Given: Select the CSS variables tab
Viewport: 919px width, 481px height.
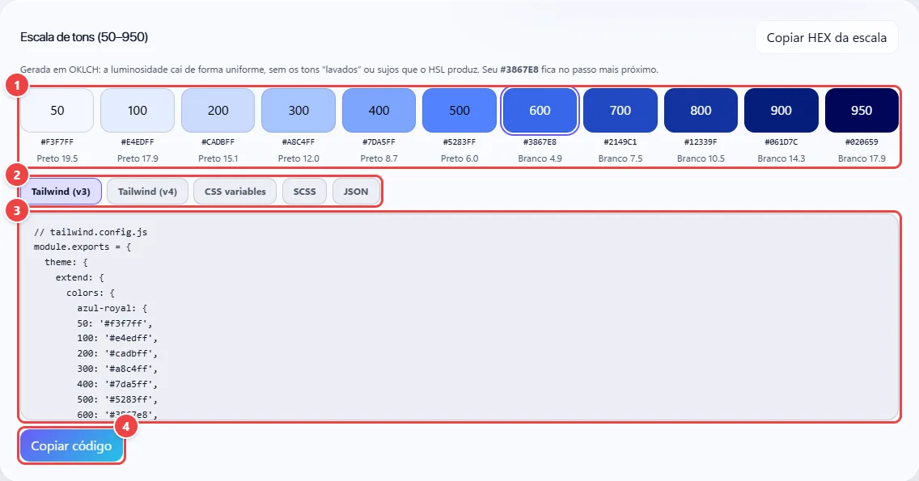Looking at the screenshot, I should pos(235,192).
